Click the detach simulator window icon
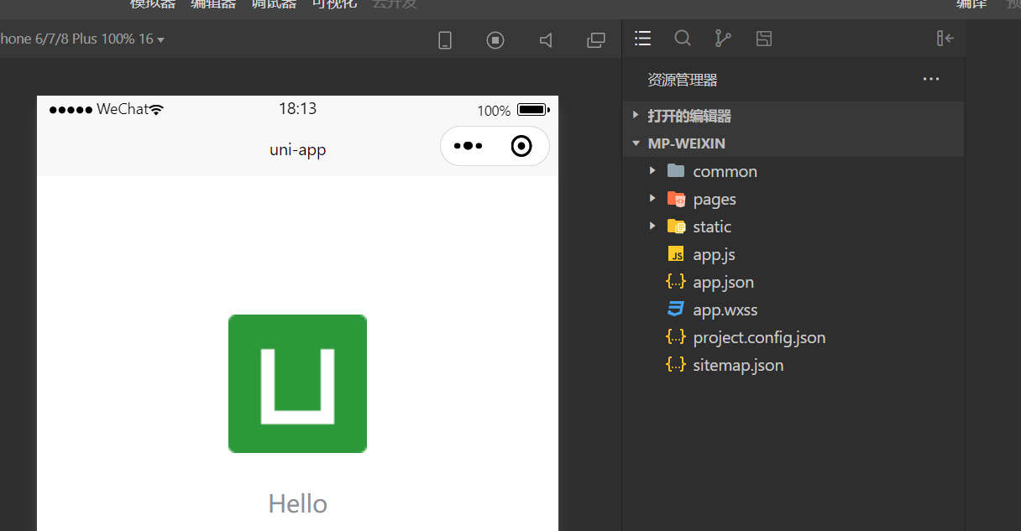This screenshot has width=1021, height=531. [596, 40]
